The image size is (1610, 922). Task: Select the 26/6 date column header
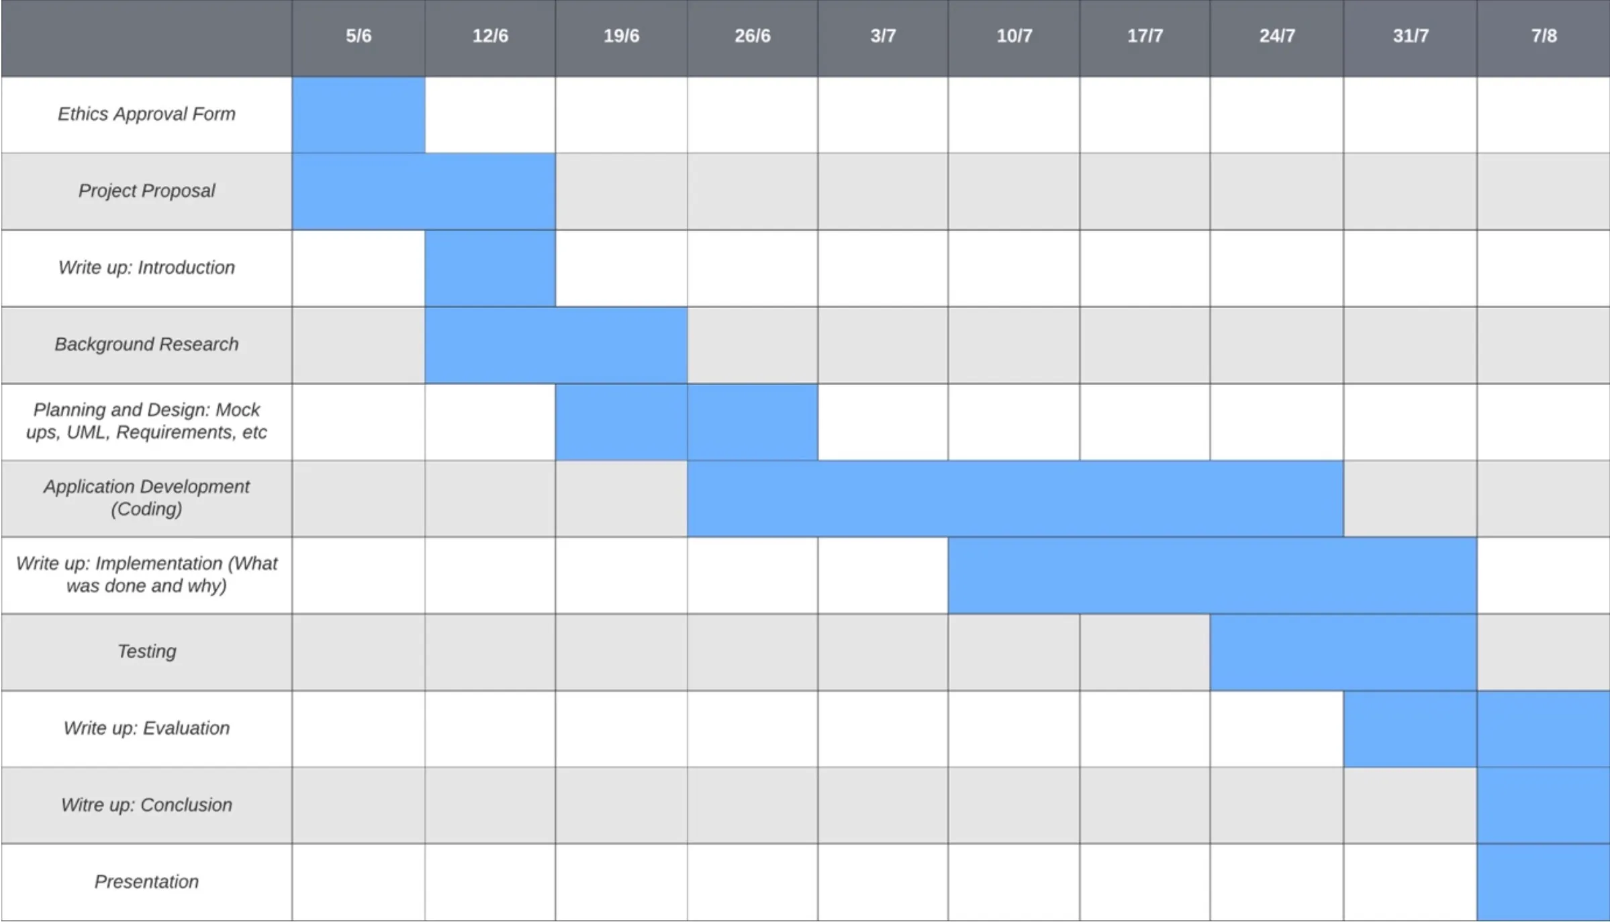tap(752, 29)
